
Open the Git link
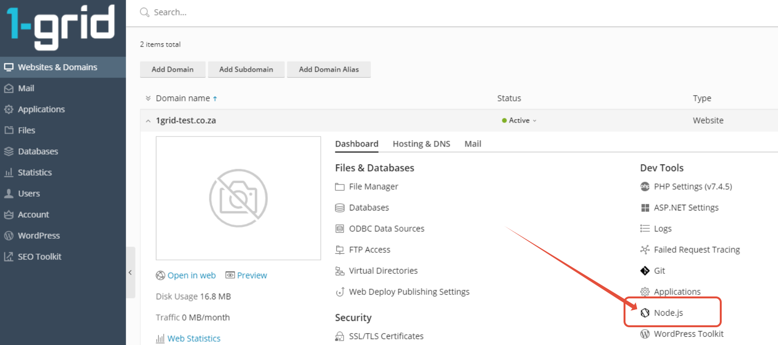coord(659,271)
